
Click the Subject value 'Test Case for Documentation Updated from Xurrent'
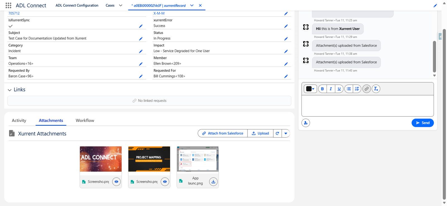(47, 38)
